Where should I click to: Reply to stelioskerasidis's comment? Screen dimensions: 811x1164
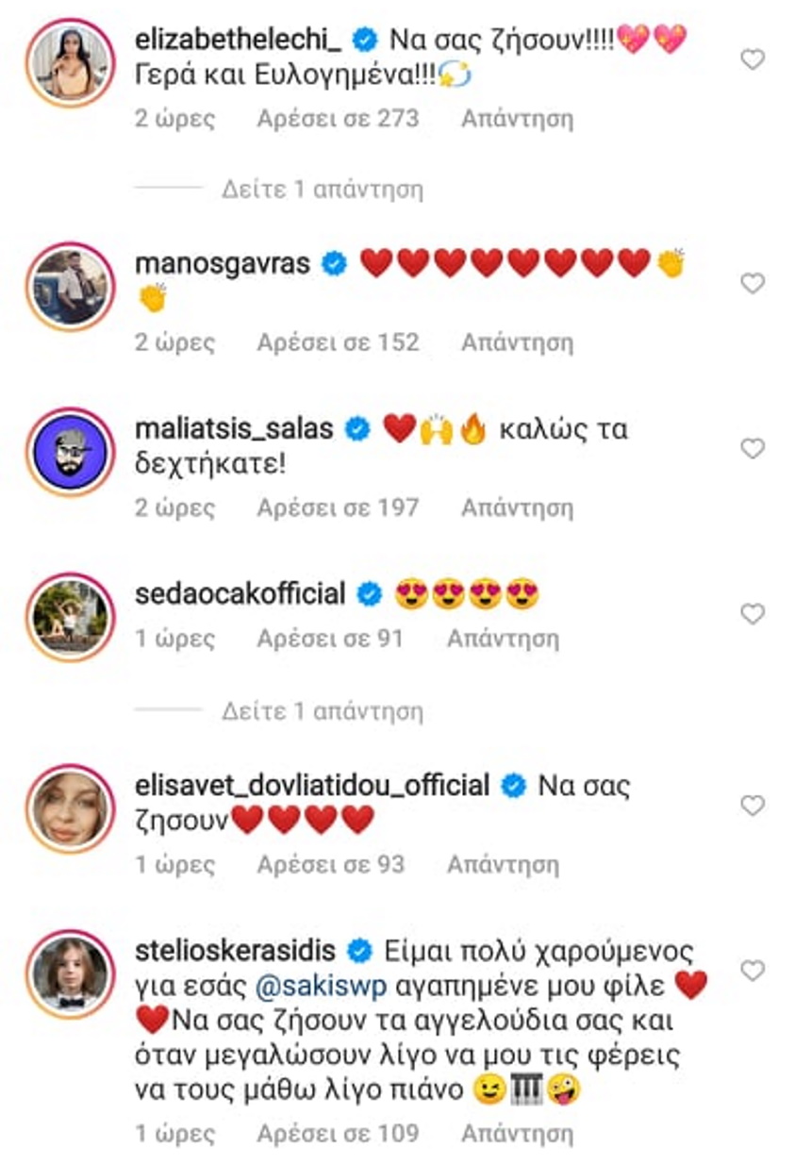click(x=517, y=1133)
